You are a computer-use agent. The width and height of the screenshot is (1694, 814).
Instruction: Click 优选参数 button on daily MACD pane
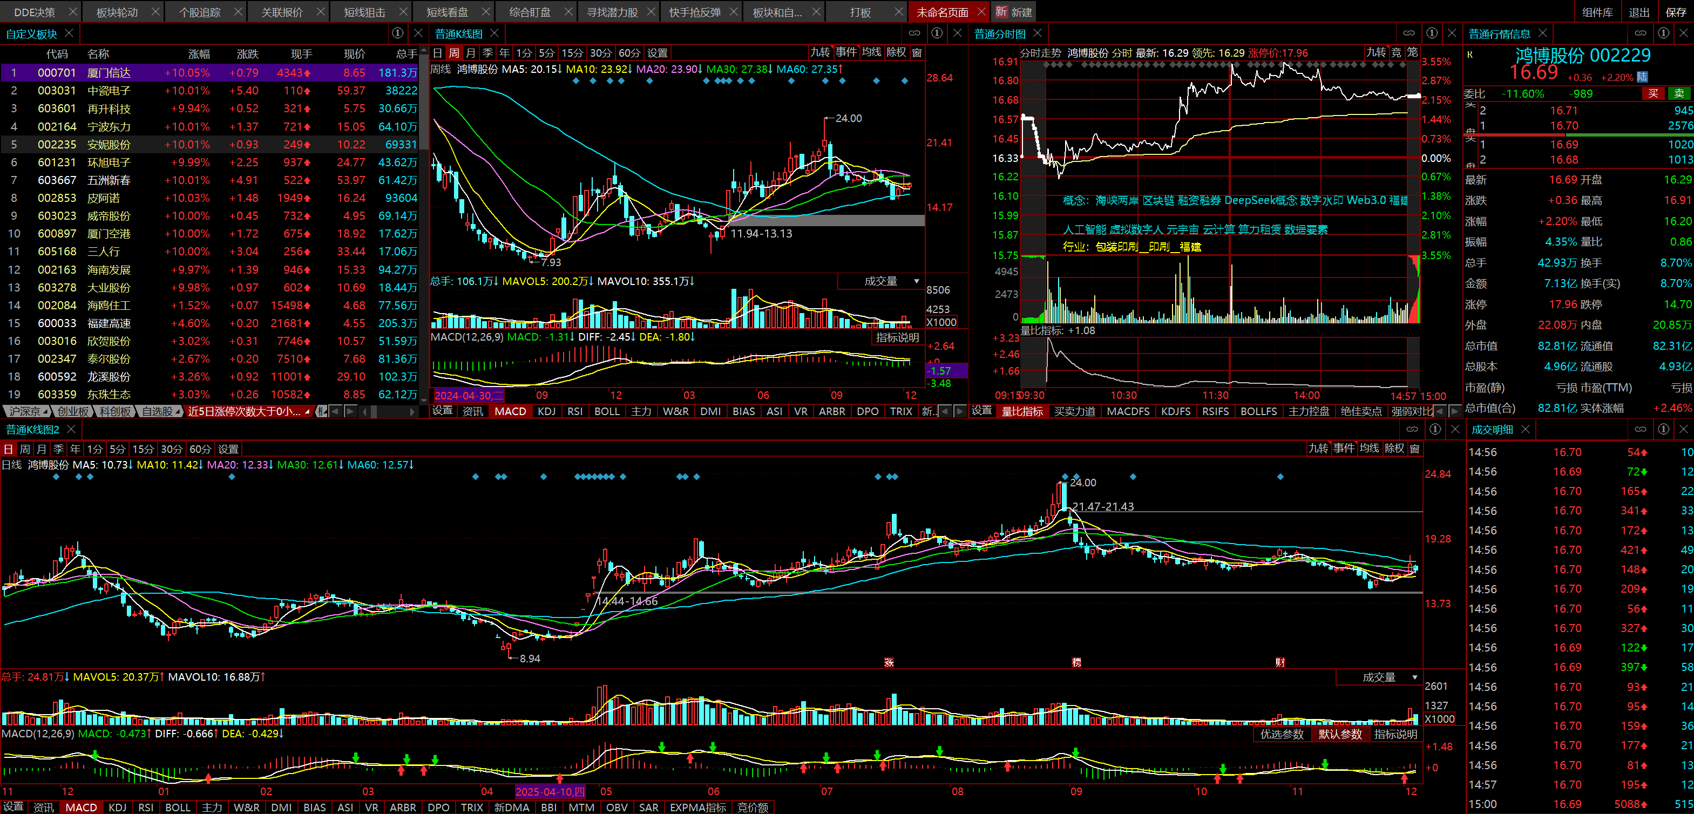pyautogui.click(x=1282, y=734)
